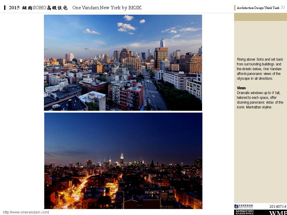The height and width of the screenshot is (215, 287).
Task: Open the onevandam.com website link
Action: [x=26, y=212]
